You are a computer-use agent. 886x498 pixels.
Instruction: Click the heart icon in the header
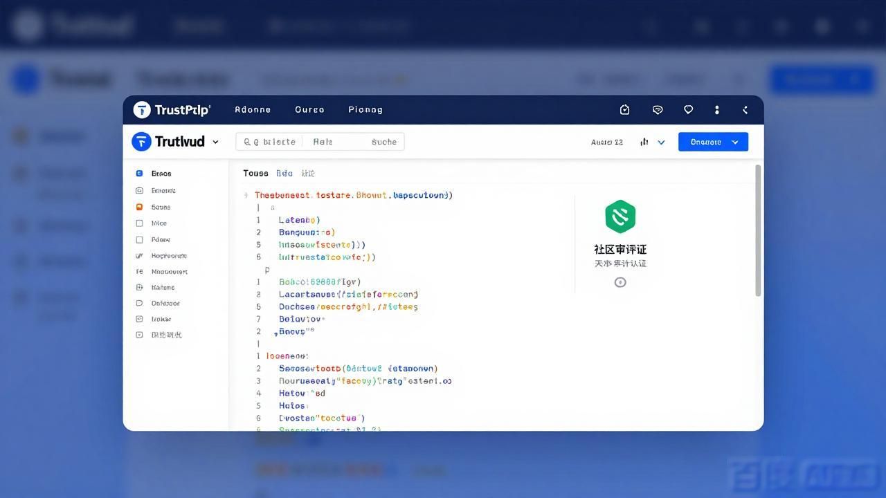click(688, 110)
